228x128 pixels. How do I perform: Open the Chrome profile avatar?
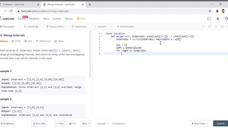223,11
